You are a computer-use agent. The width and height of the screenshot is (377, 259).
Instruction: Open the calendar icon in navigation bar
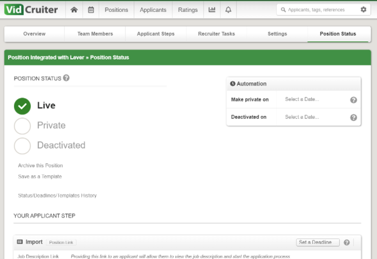(x=91, y=10)
